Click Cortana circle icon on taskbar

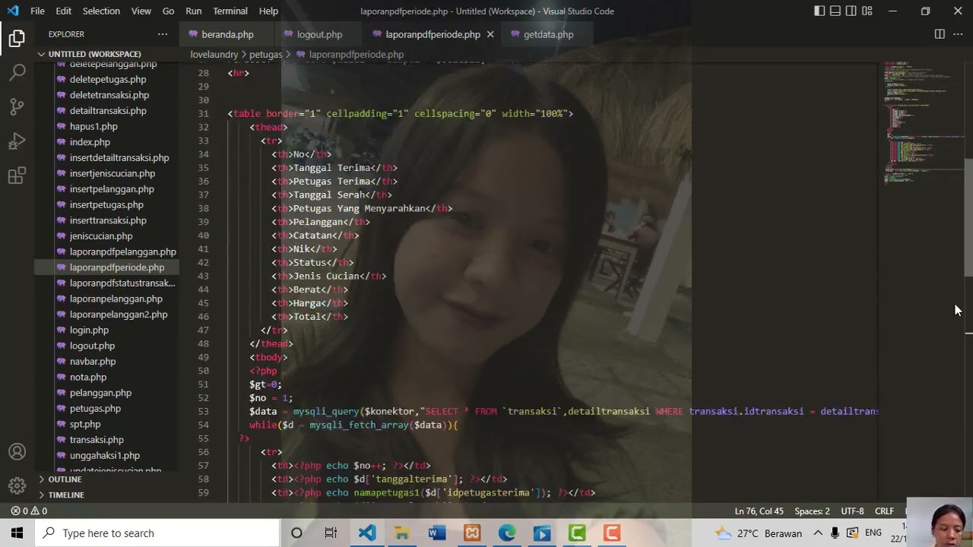[296, 533]
